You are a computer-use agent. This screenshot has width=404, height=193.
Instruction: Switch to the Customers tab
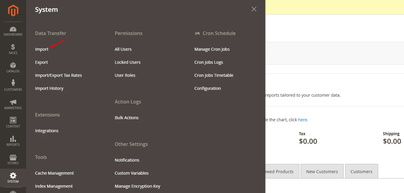click(361, 171)
